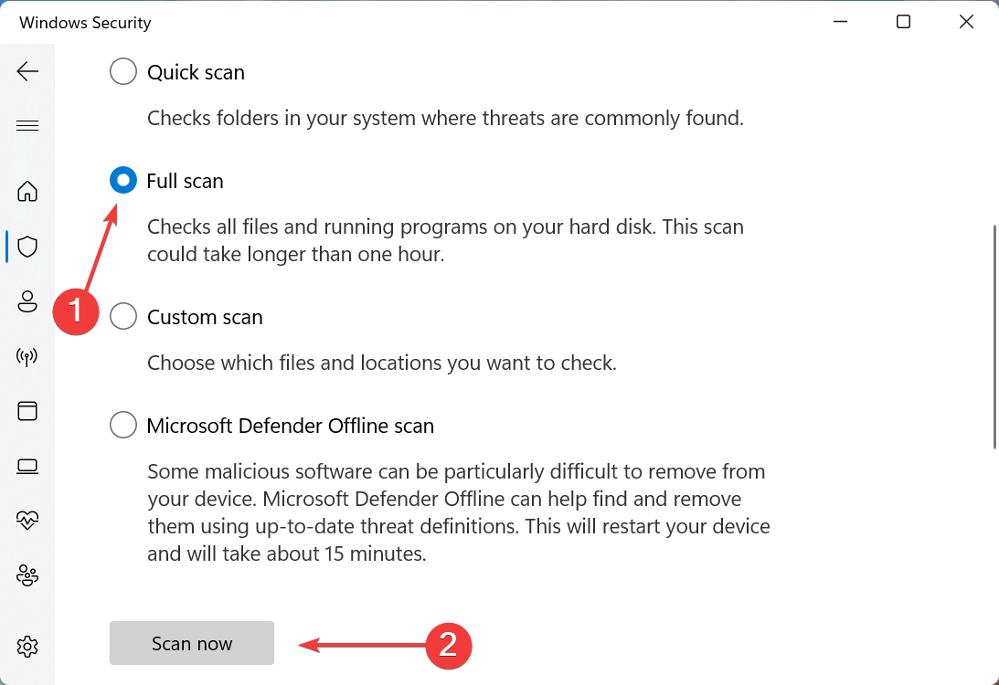Select the Quick scan radio button
Image resolution: width=999 pixels, height=685 pixels.
click(122, 71)
